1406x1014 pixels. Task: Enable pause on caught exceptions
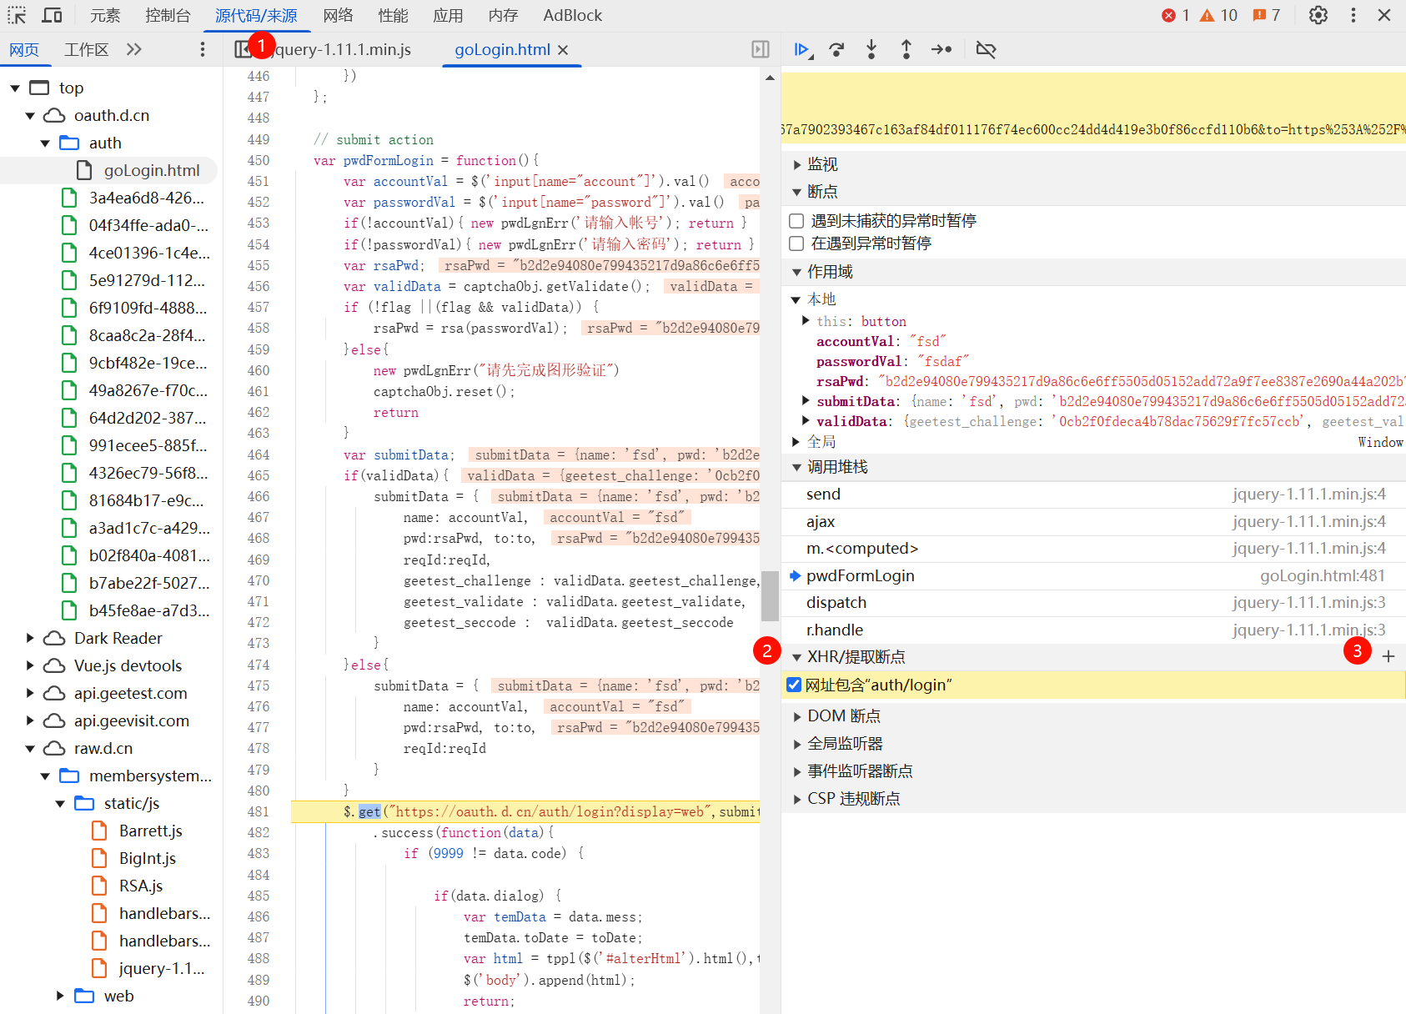tap(796, 243)
